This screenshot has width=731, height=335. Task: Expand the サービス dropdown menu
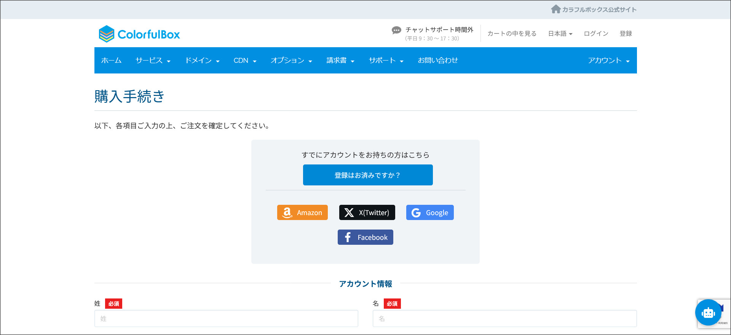pyautogui.click(x=153, y=61)
